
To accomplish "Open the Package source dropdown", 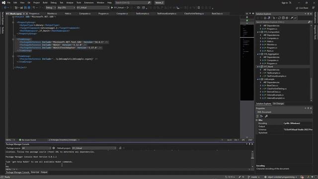I will pyautogui.click(x=36, y=148).
